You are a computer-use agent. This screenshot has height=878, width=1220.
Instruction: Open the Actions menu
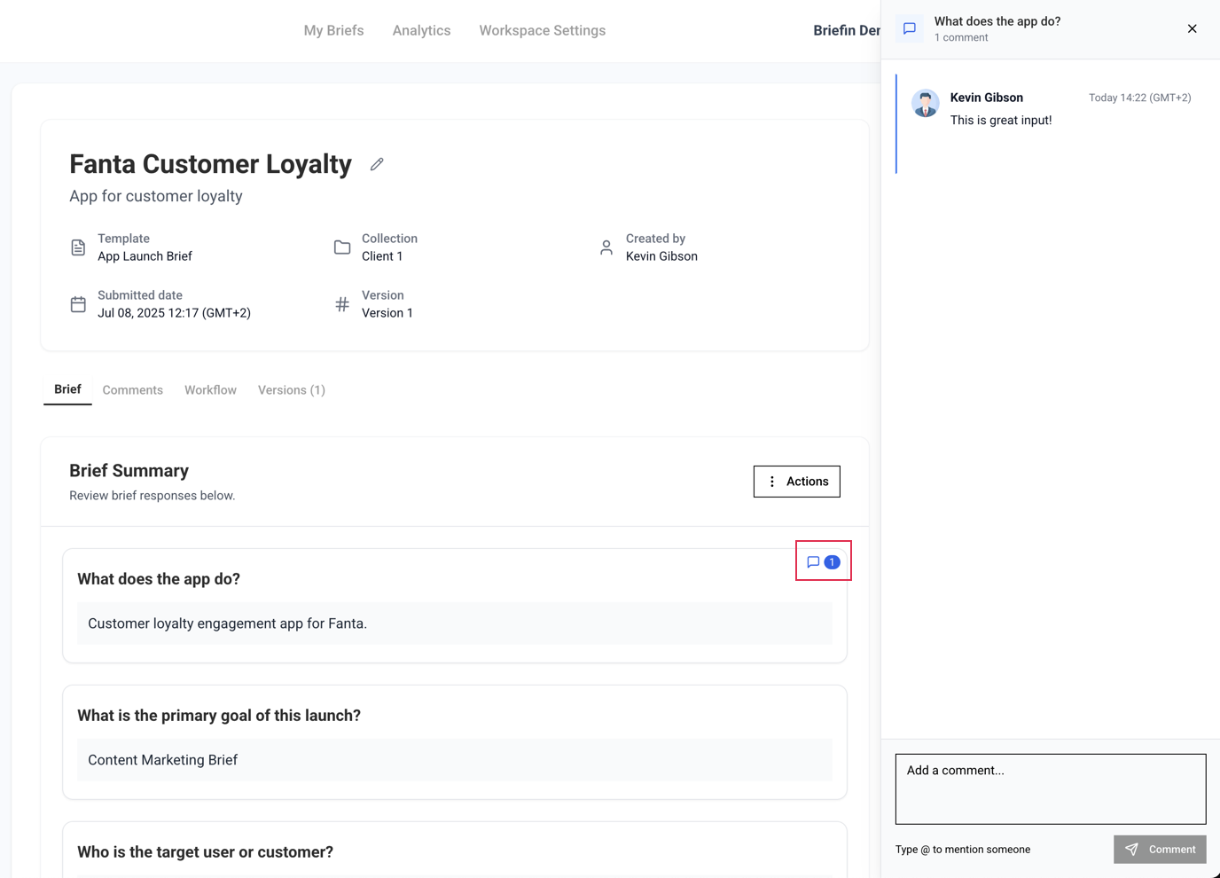click(796, 482)
